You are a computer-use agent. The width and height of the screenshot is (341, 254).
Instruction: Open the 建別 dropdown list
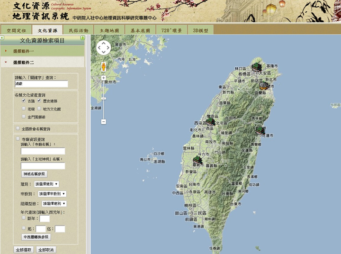[x=49, y=184]
